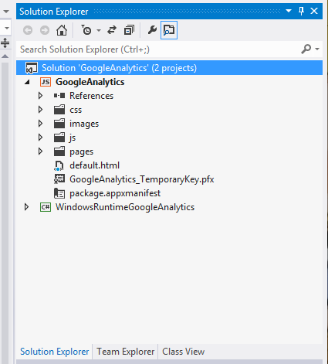Select the css folder name
Viewport: 328px width, 364px height.
[76, 111]
